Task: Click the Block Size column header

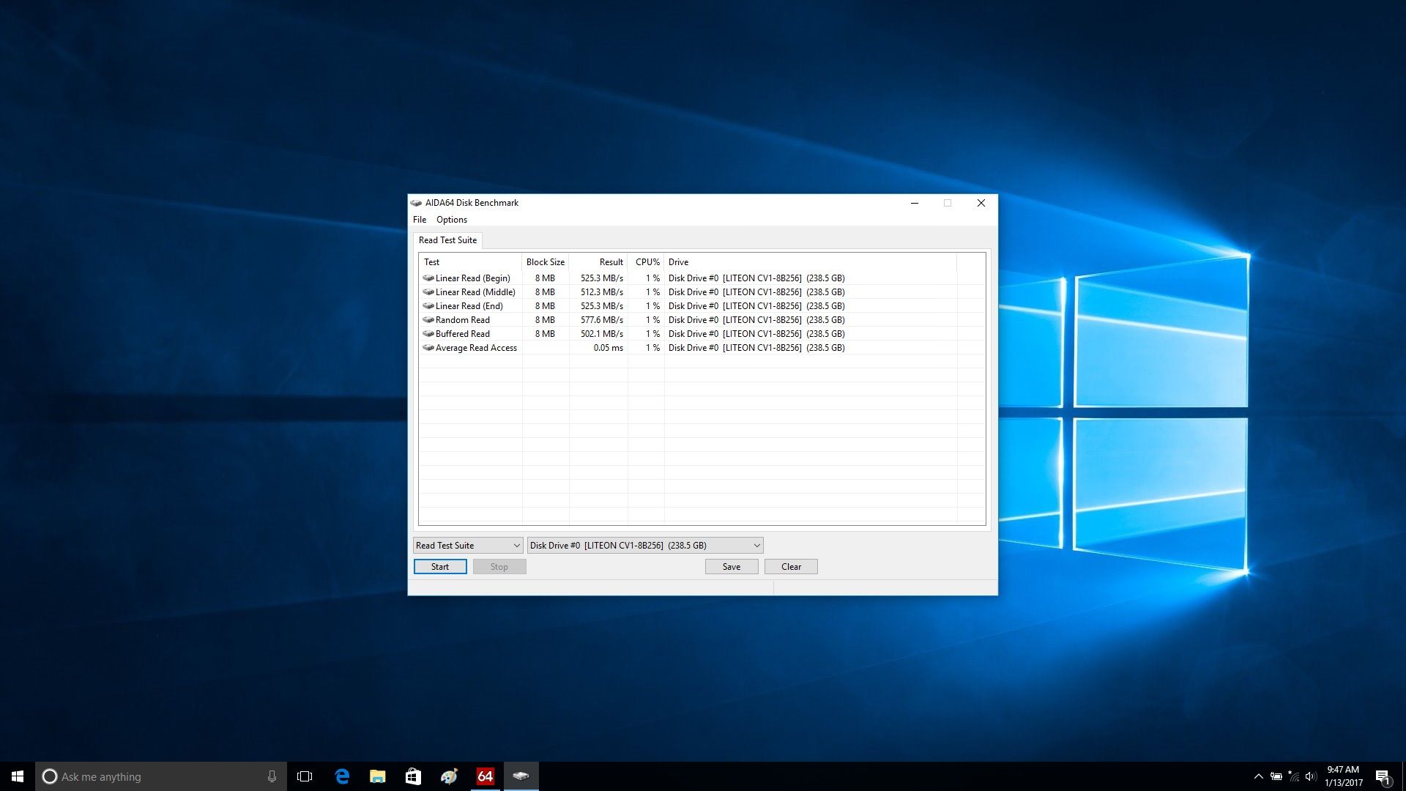Action: pyautogui.click(x=546, y=262)
